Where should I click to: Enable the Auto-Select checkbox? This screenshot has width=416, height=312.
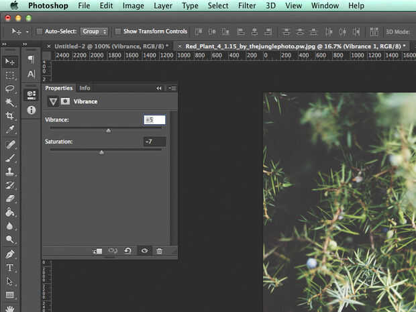point(40,32)
